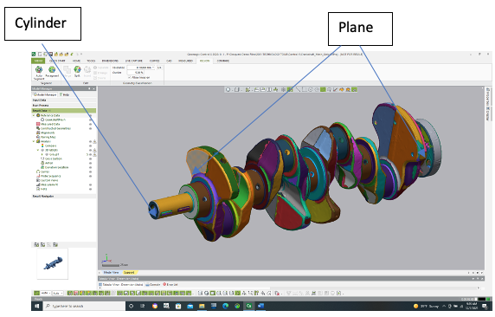Click the Input Data panel header

point(64,100)
